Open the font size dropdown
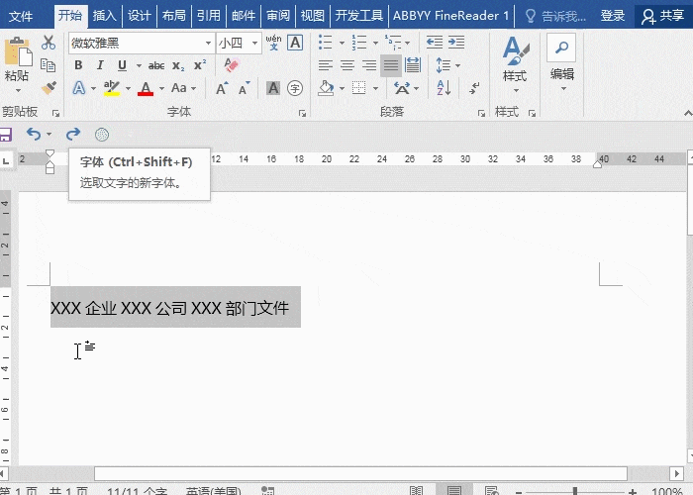693x495 pixels. click(x=254, y=44)
